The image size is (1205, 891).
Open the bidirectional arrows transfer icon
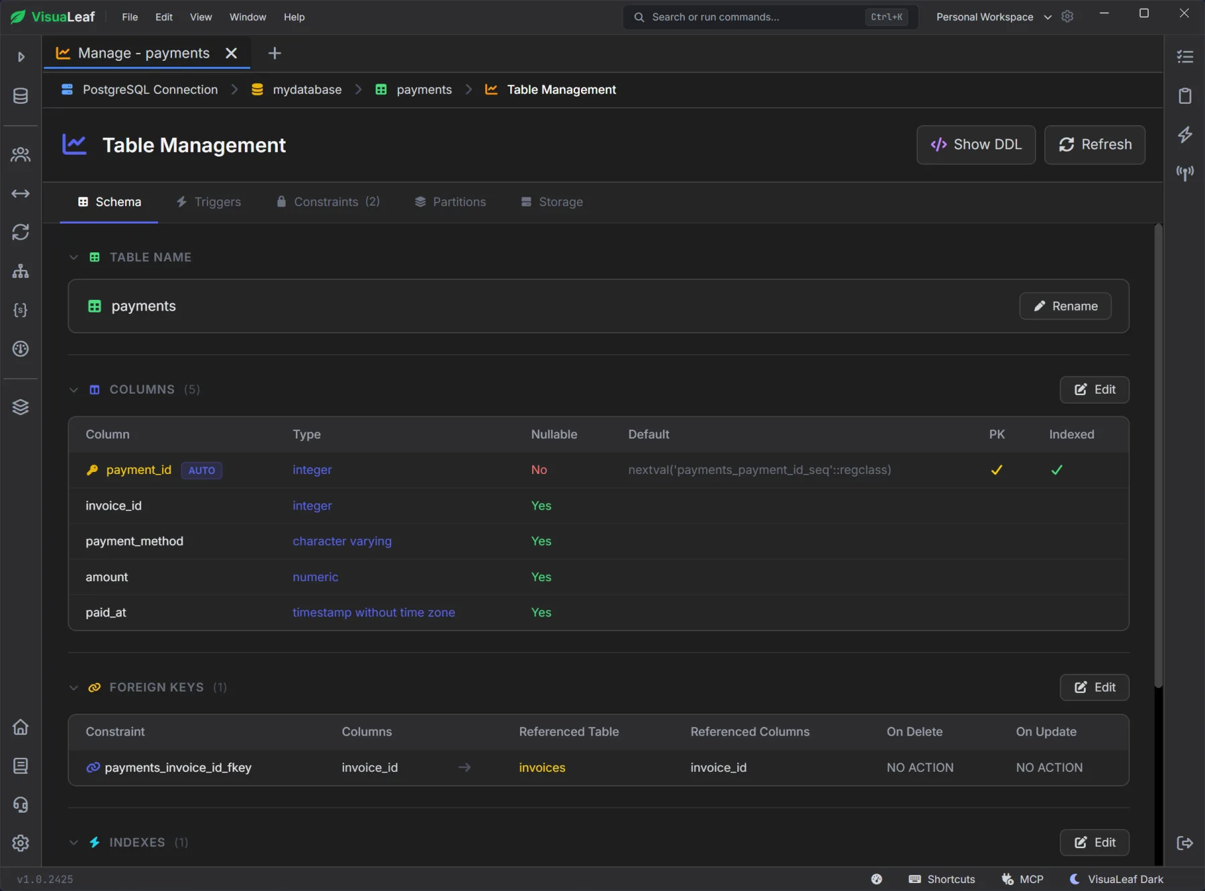(x=21, y=193)
